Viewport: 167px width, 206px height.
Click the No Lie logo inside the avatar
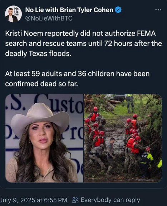click(x=16, y=11)
